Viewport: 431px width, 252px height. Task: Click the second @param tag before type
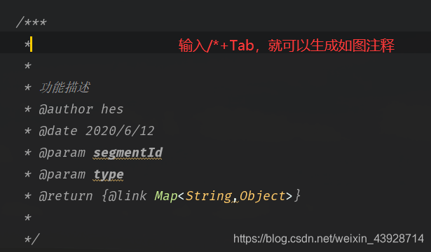(62, 174)
